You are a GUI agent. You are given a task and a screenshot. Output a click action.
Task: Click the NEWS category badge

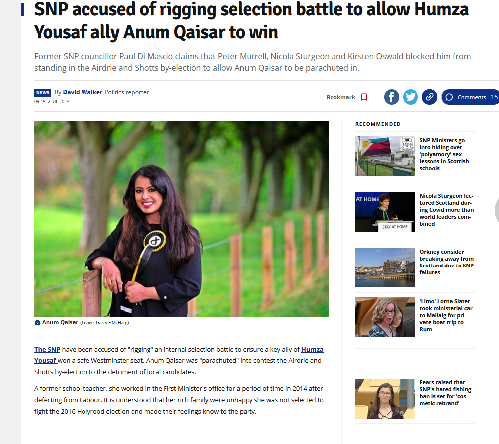tap(43, 92)
